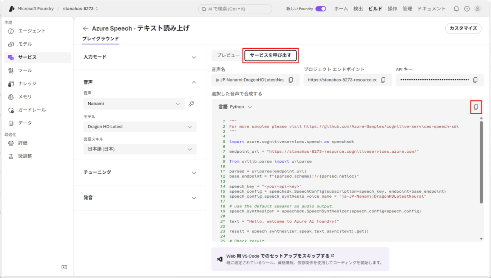Toggle the 新しい Foundry switch
491x278 pixels.
[x=321, y=9]
